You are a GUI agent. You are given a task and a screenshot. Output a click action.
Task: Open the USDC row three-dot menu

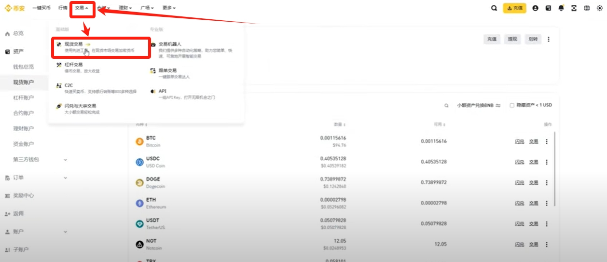pos(546,162)
